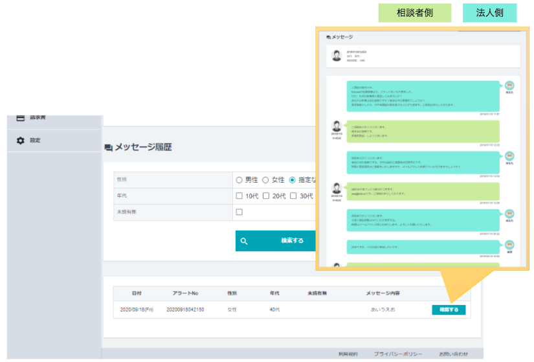534x362 pixels.
Task: Click the green 相談者側 legend swatch
Action: 415,13
